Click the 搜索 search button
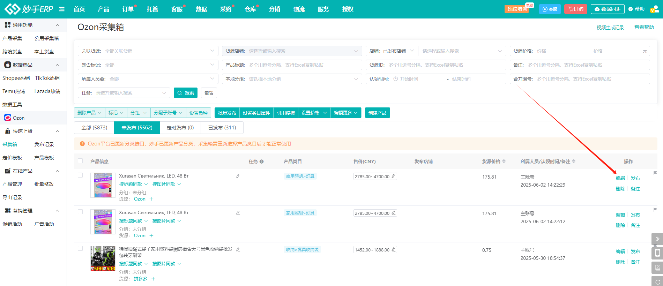 pyautogui.click(x=186, y=93)
